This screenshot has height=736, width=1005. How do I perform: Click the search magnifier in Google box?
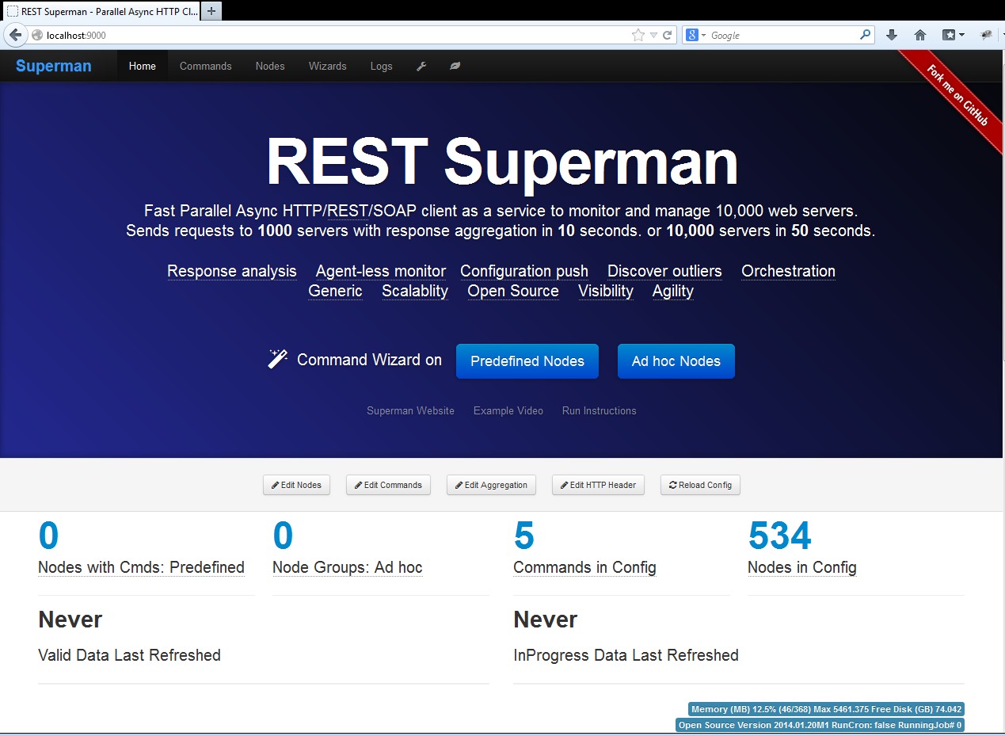click(x=865, y=35)
